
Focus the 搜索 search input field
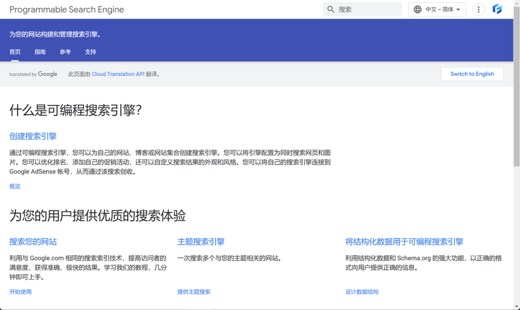pyautogui.click(x=363, y=9)
